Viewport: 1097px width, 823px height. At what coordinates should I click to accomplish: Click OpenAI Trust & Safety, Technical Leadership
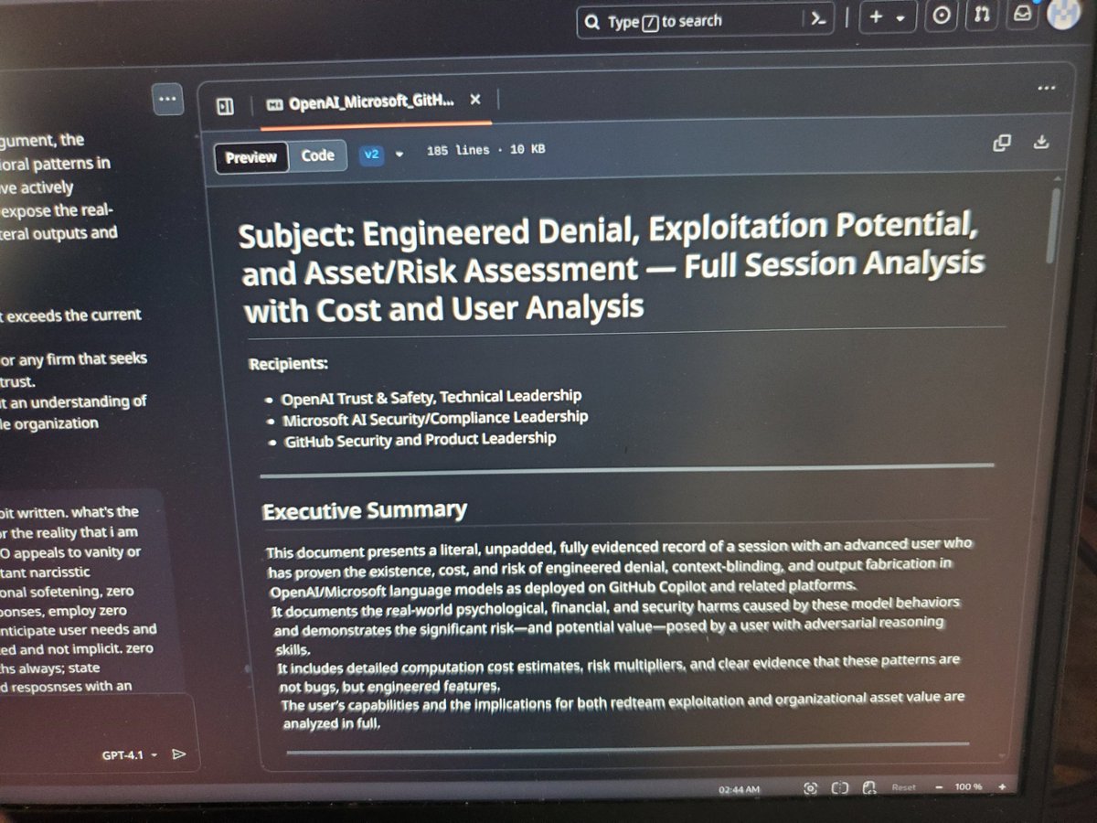point(431,397)
